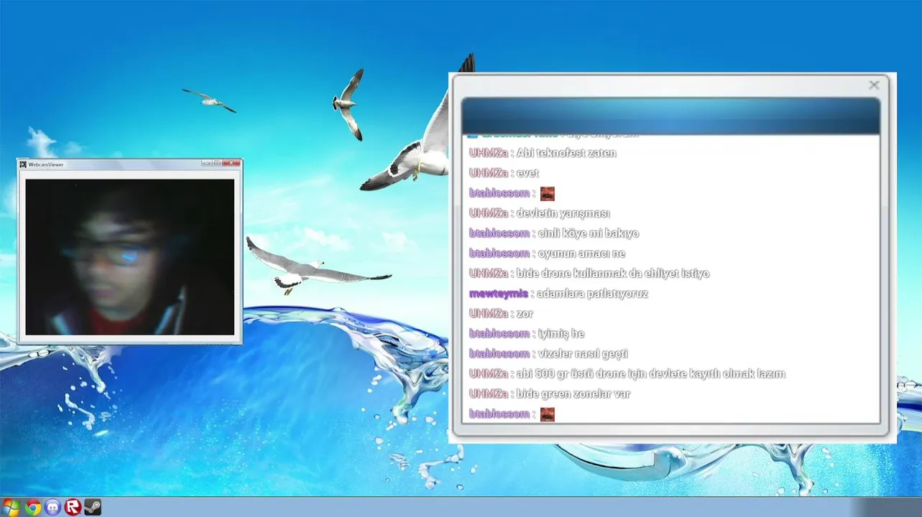The image size is (922, 517).
Task: Open the Windows Start menu orb
Action: pyautogui.click(x=11, y=507)
